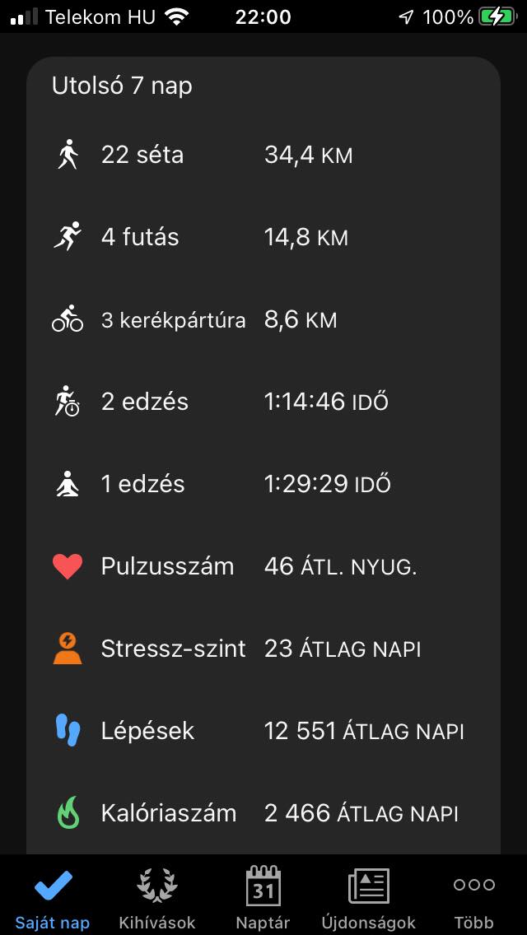Open the 4 futás distance row
Screen dimensions: 527x935
(x=305, y=237)
